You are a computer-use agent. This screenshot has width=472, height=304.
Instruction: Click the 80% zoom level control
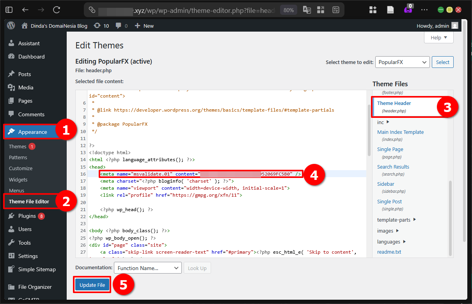pos(288,10)
